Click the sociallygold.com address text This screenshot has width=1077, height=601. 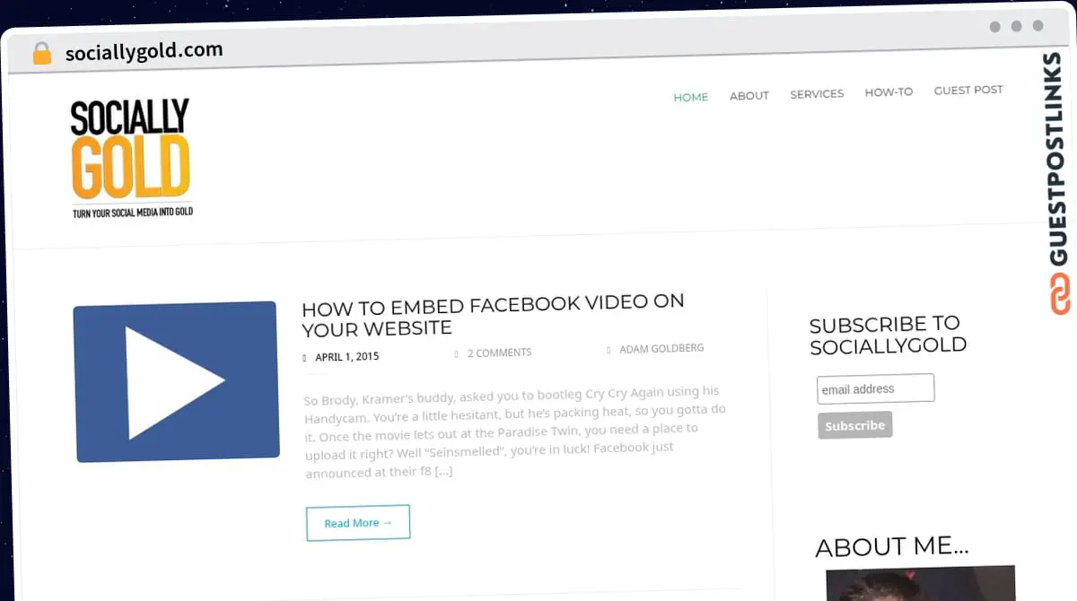point(144,51)
